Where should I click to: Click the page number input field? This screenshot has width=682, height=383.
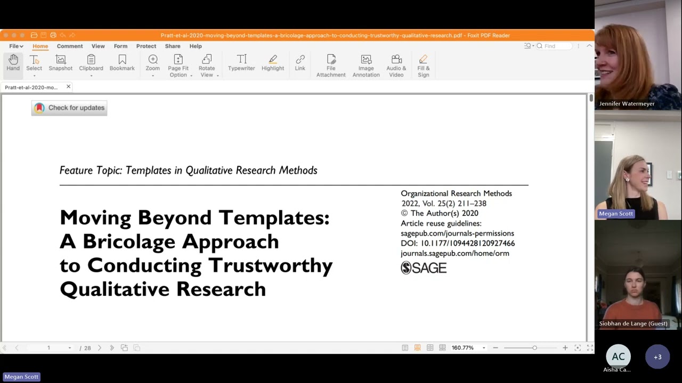[48, 348]
